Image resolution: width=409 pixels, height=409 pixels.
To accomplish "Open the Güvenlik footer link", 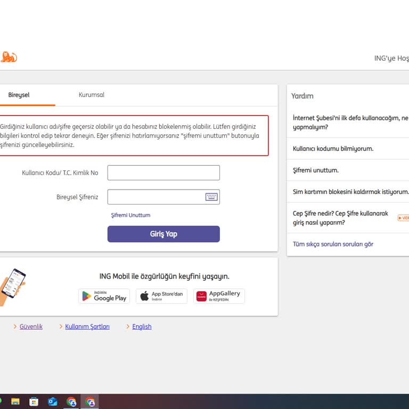I will click(31, 326).
